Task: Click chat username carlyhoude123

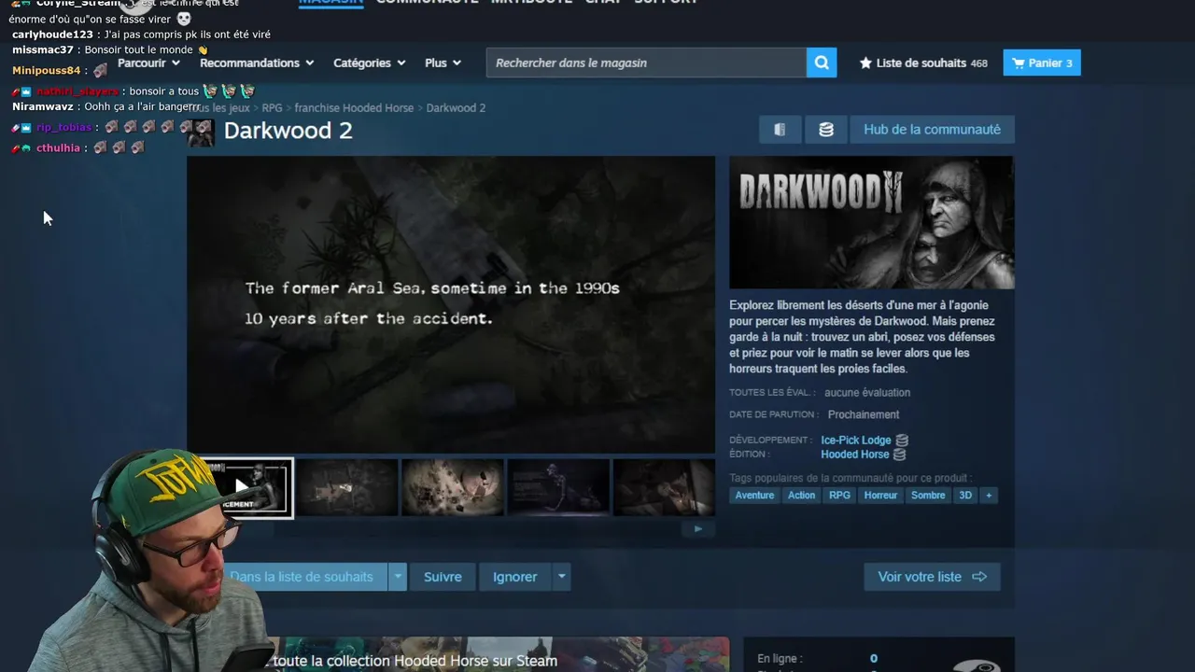Action: 52,35
